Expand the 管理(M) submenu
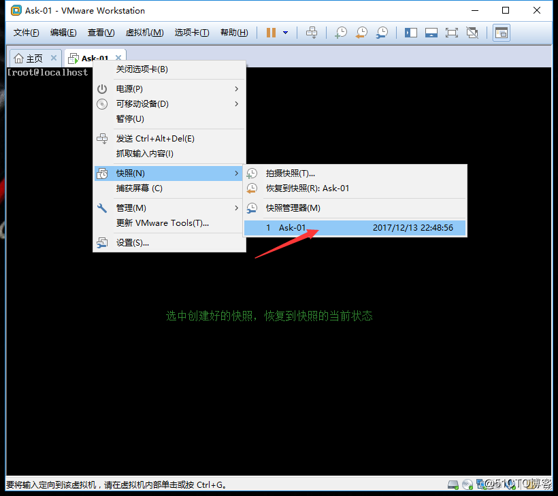 (x=169, y=208)
